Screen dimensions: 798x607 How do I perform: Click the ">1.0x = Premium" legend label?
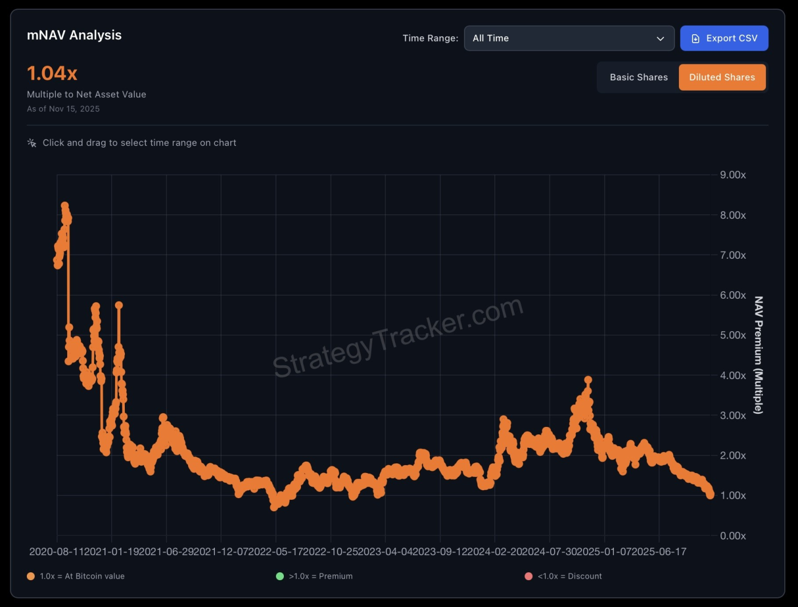click(x=320, y=576)
